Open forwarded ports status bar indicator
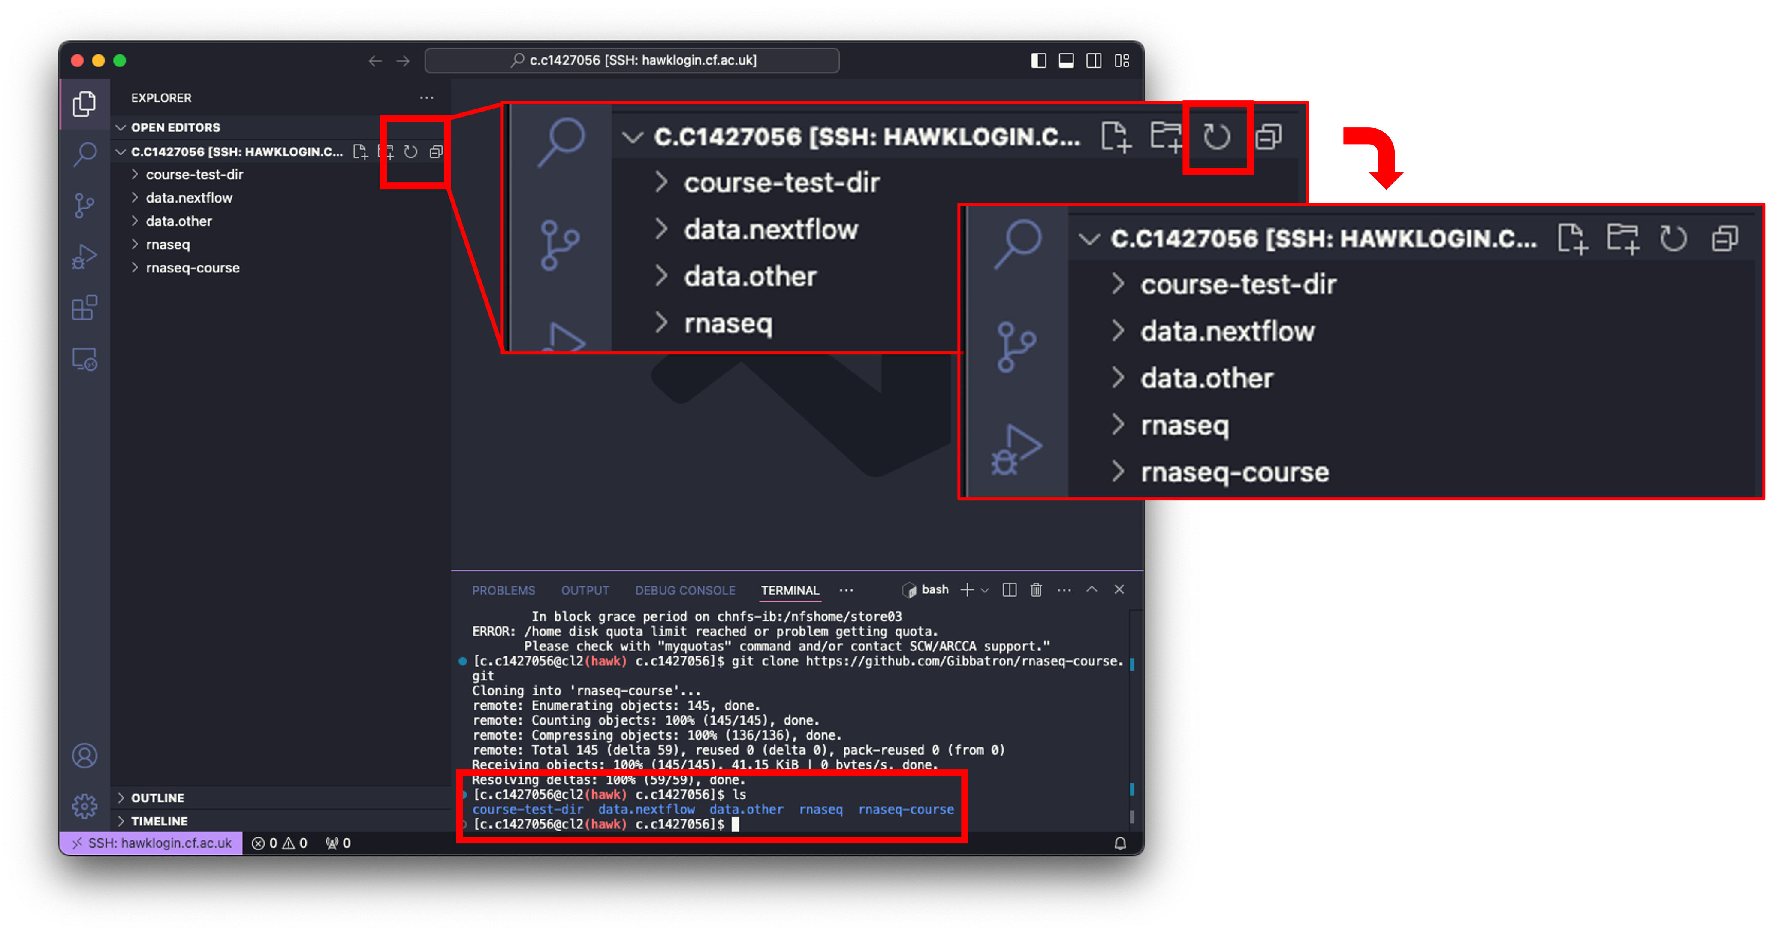1767x934 pixels. pos(338,843)
